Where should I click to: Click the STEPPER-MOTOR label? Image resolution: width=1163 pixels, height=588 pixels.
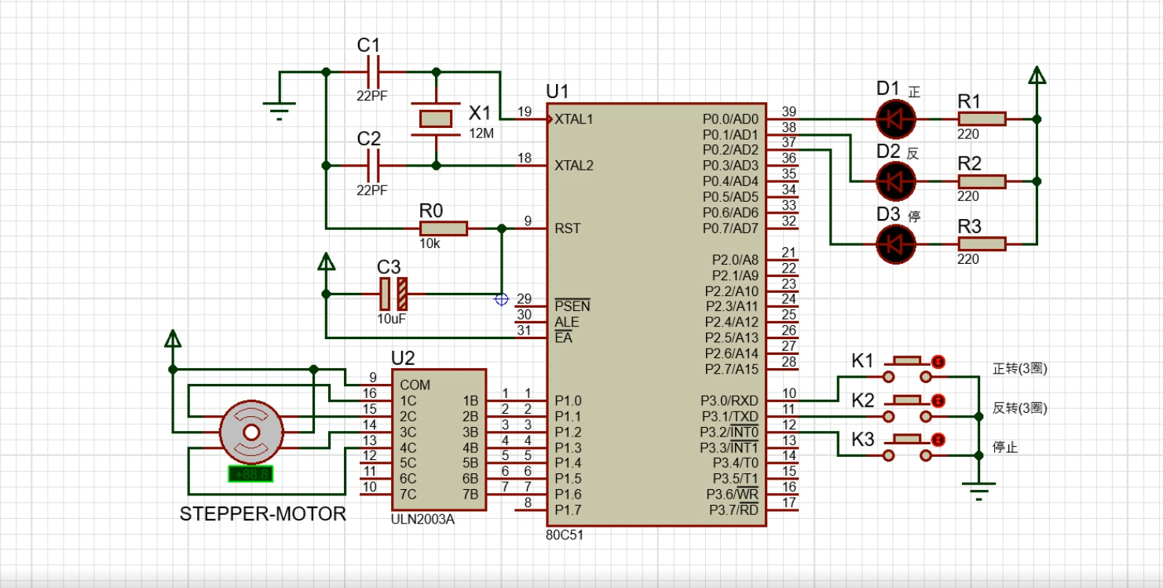tap(263, 514)
